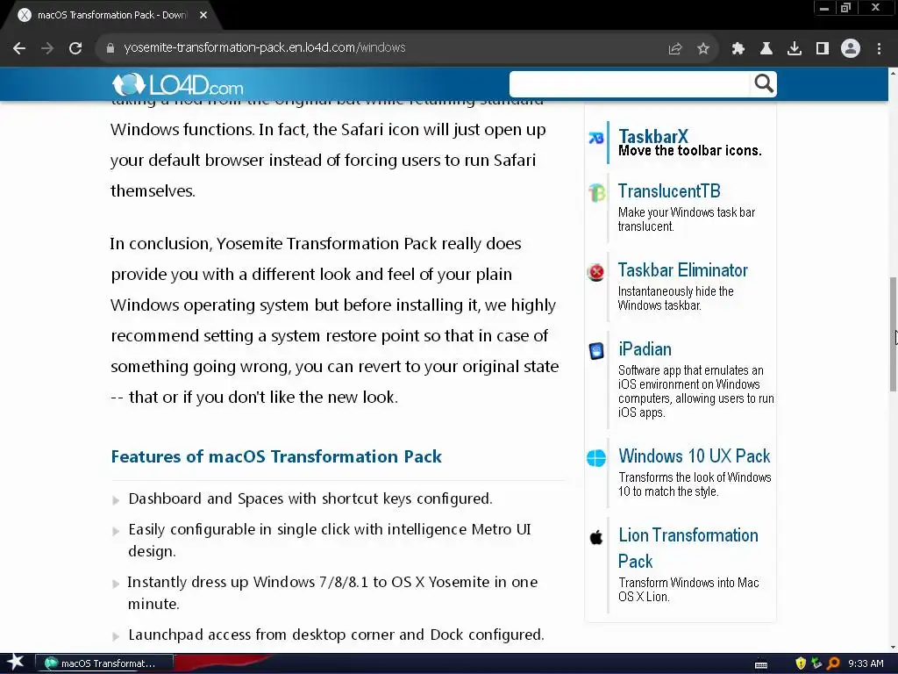Click the iPadian app icon

click(x=596, y=350)
